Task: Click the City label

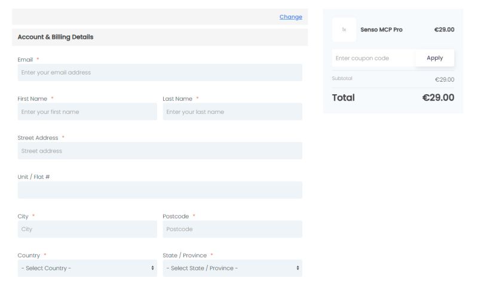Action: pos(23,216)
